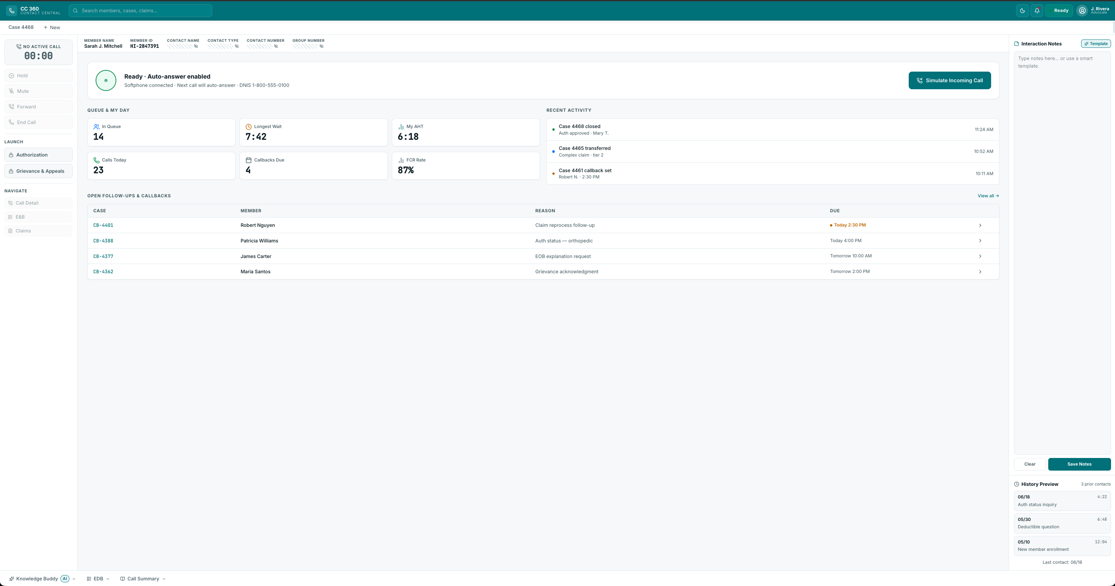1115x586 pixels.
Task: Navigate to Call Detail
Action: tap(39, 203)
